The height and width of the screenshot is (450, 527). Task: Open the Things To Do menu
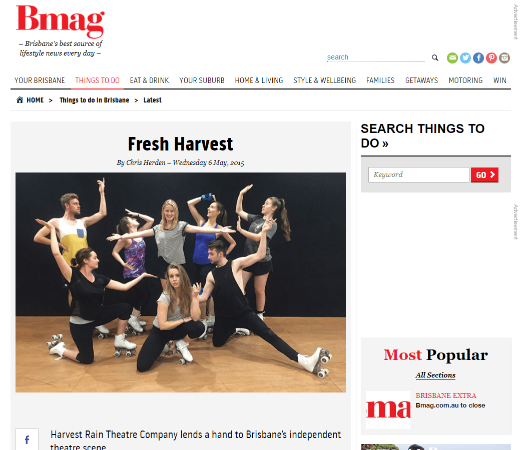(97, 80)
